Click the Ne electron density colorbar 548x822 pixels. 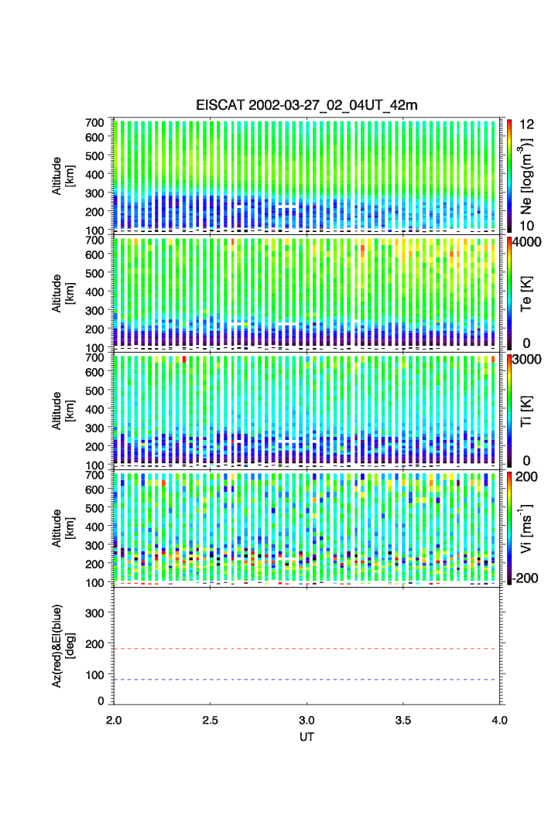(509, 175)
